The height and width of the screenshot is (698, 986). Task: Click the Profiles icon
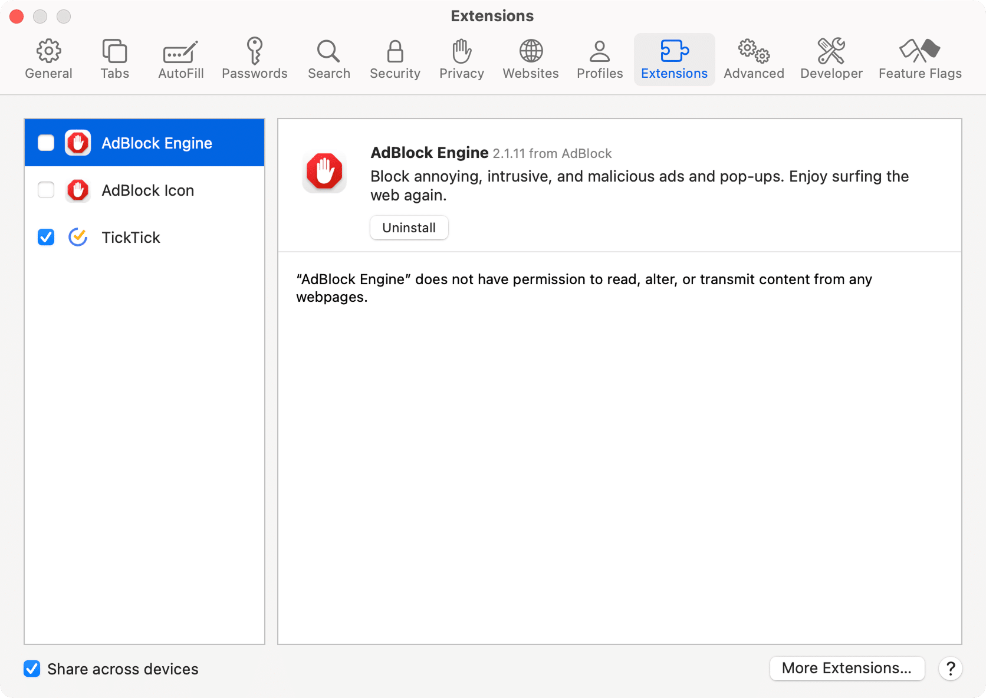(x=599, y=58)
